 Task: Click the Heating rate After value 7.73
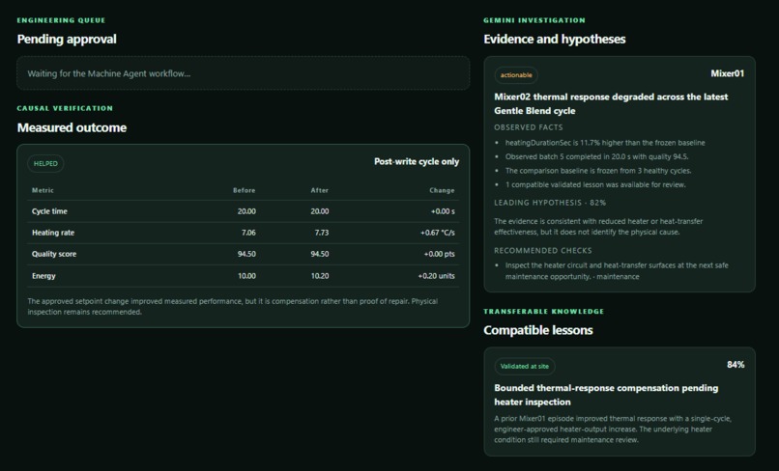pos(322,233)
